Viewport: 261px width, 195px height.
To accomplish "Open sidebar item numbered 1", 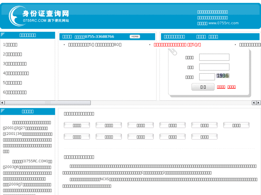I will click(10, 45).
